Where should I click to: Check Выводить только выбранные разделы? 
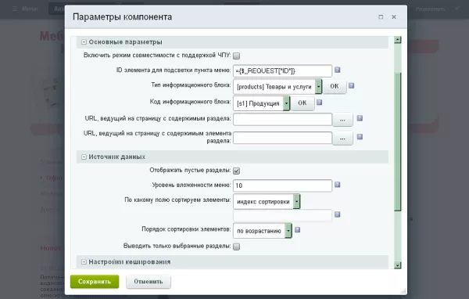[236, 247]
